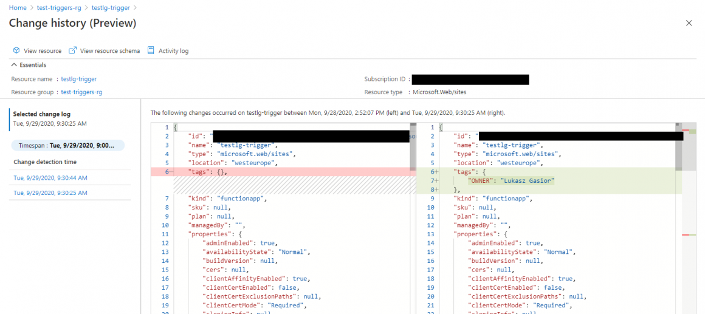Click the changes occurred description sentence
705x314 pixels.
coord(328,113)
